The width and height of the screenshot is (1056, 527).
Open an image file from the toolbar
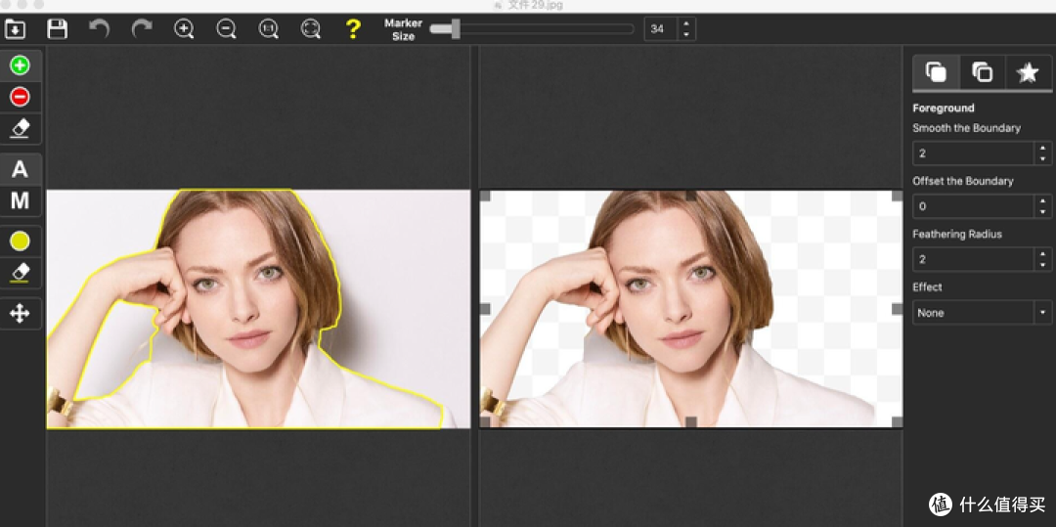point(15,29)
